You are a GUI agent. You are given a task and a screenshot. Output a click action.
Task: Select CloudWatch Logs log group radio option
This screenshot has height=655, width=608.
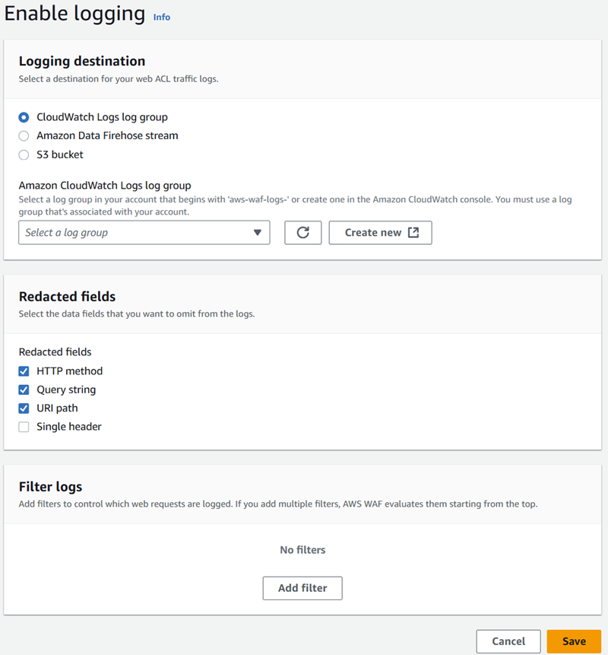pos(24,117)
